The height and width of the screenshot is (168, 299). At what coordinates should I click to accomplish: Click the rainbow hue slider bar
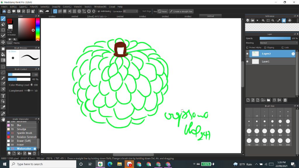pyautogui.click(x=38, y=29)
